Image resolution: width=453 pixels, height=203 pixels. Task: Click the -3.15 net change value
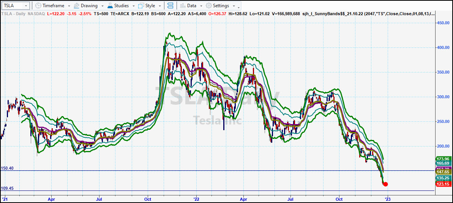point(71,14)
